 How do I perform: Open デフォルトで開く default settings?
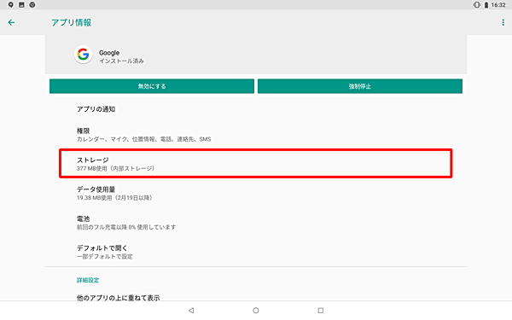click(x=256, y=252)
